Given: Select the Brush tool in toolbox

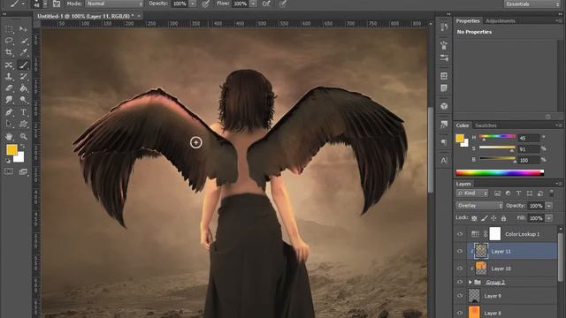Looking at the screenshot, I should (x=24, y=64).
